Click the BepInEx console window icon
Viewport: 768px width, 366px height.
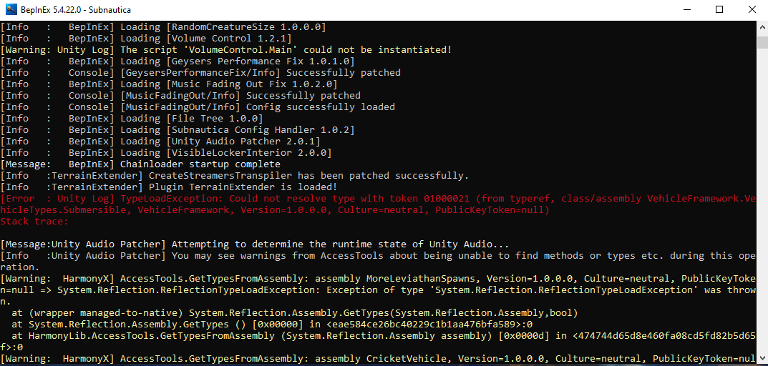(10, 9)
